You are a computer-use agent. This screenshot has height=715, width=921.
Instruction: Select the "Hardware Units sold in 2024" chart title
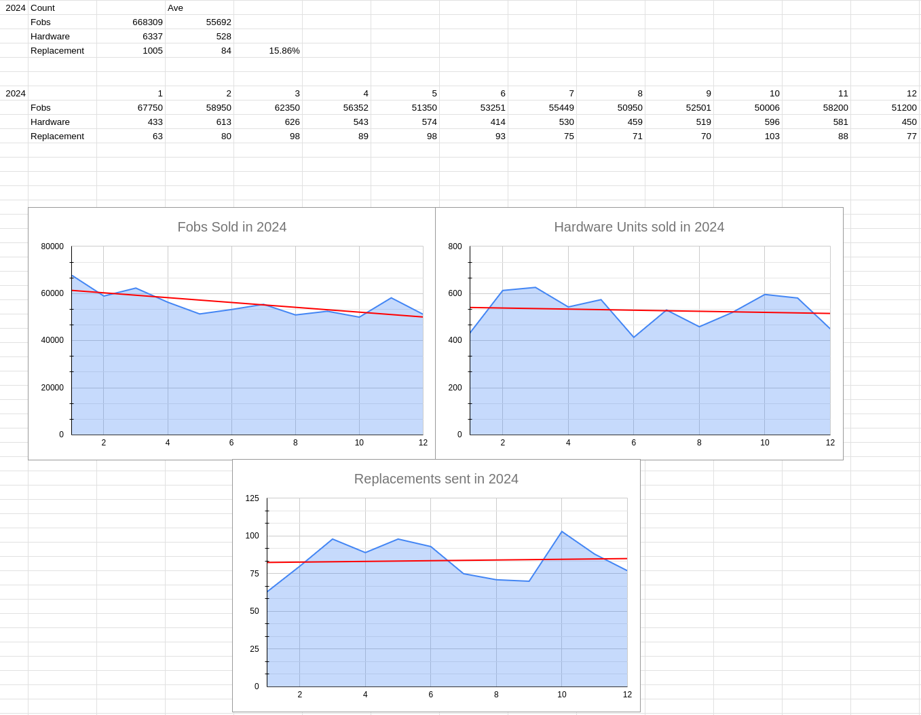(639, 227)
